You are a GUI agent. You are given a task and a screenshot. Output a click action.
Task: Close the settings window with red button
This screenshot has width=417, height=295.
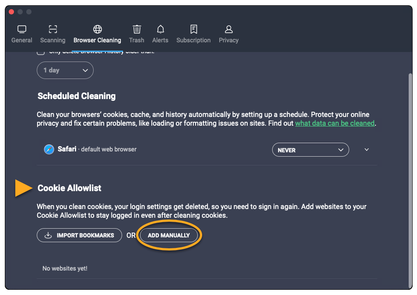coord(11,12)
